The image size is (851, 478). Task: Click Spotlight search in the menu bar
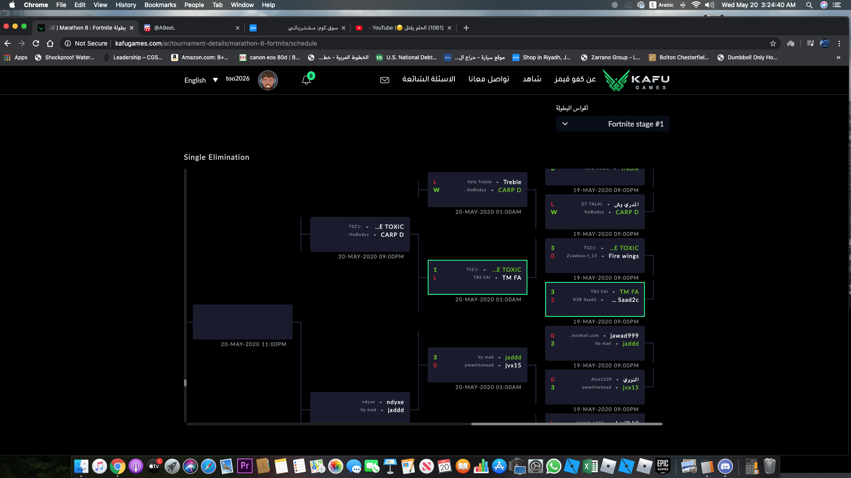809,5
